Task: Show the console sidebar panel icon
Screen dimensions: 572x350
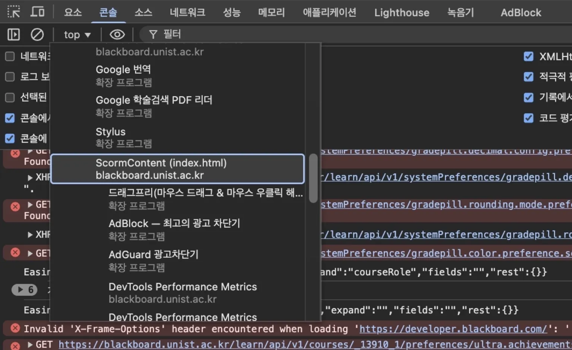Action: (14, 35)
